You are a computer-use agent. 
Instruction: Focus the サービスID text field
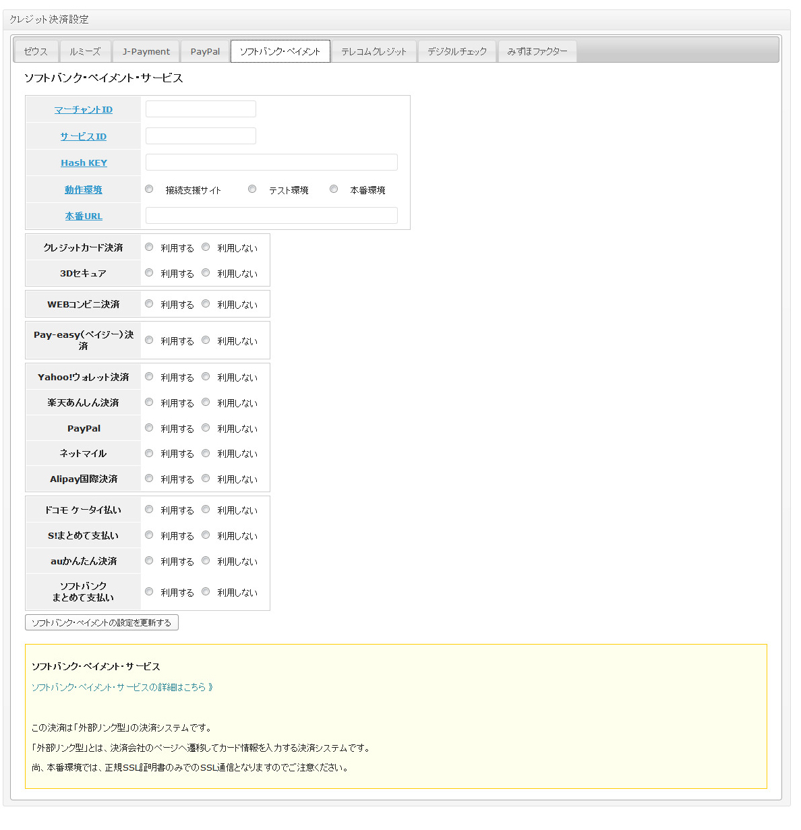coord(201,136)
